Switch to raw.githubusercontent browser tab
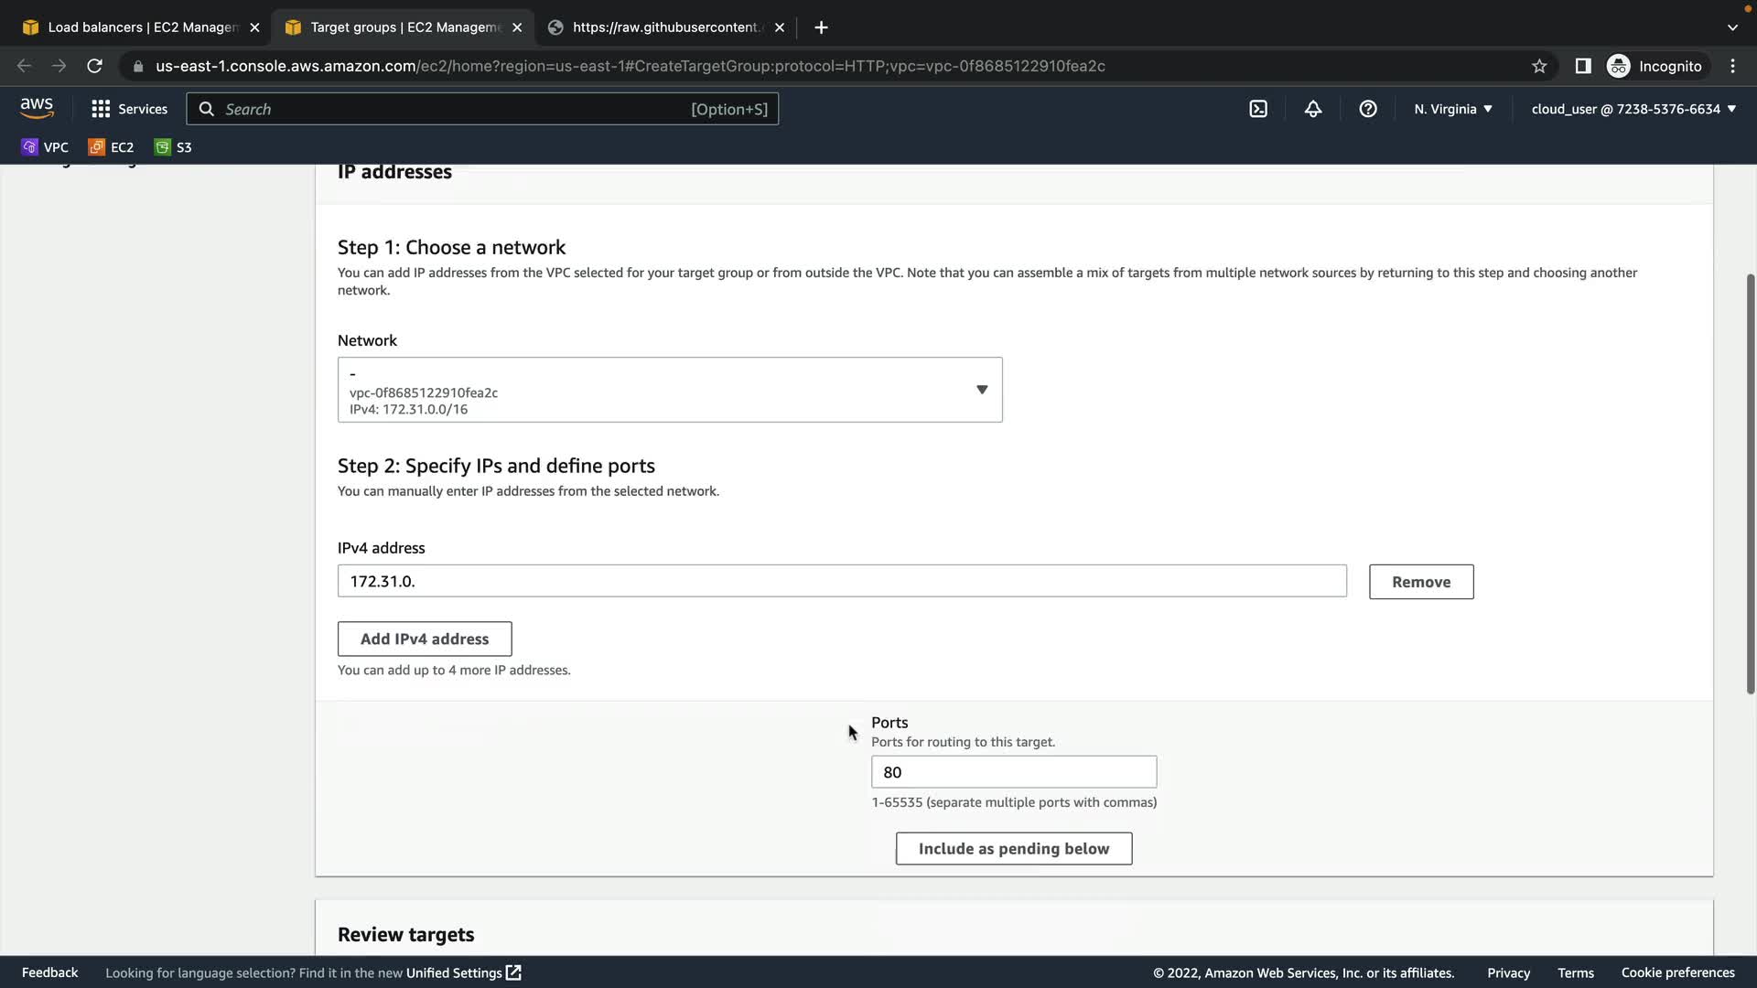Image resolution: width=1757 pixels, height=988 pixels. point(664,27)
